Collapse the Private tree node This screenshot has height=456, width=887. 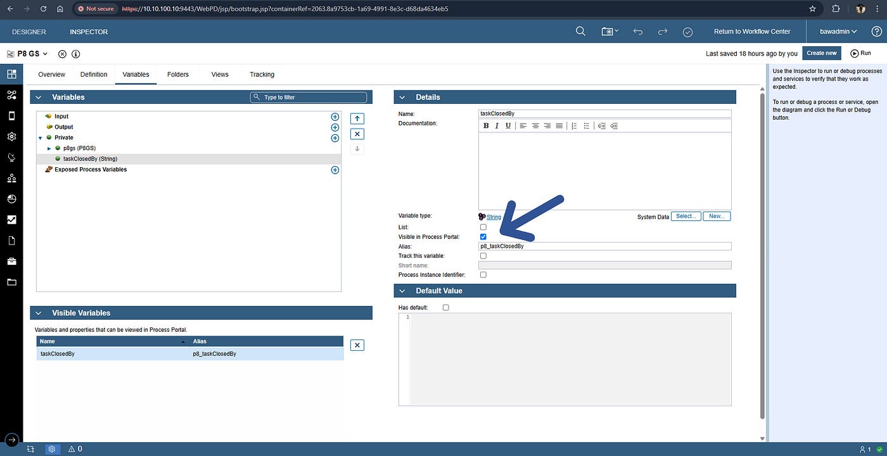41,137
